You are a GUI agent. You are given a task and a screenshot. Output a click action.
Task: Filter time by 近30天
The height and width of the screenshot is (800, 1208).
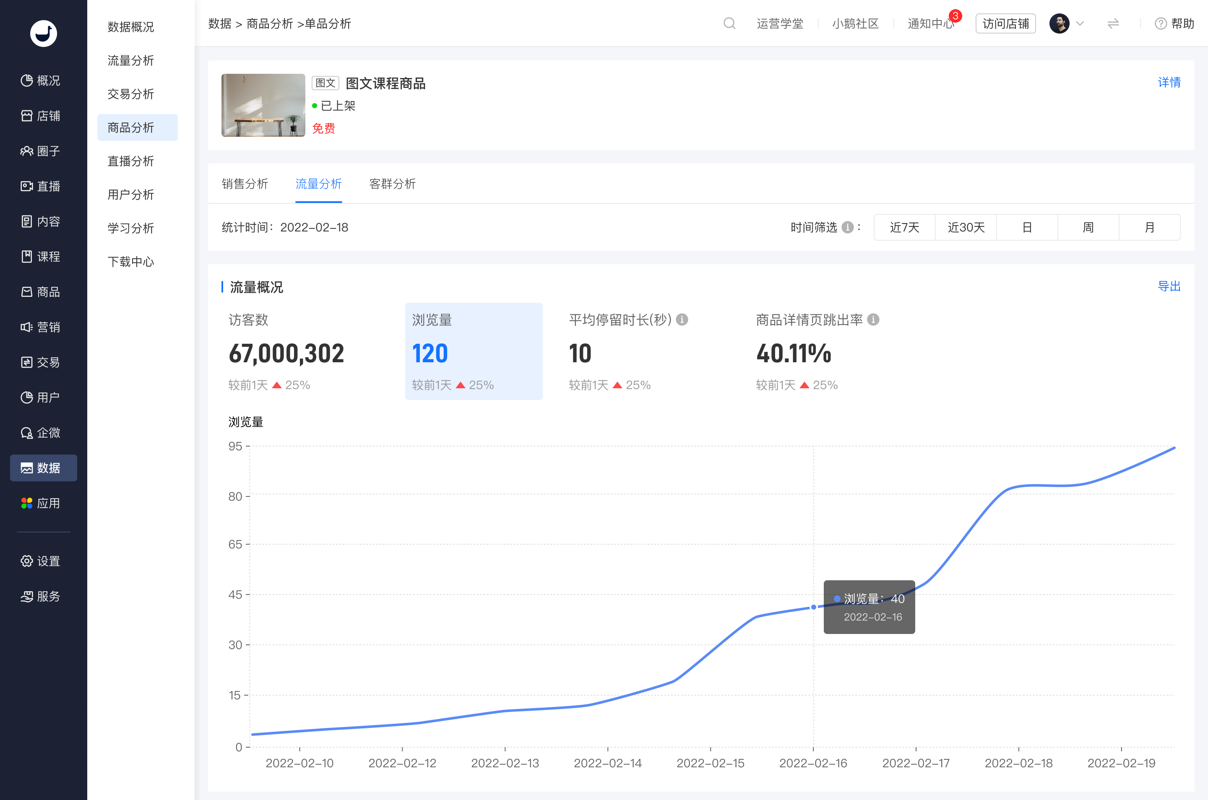[966, 227]
